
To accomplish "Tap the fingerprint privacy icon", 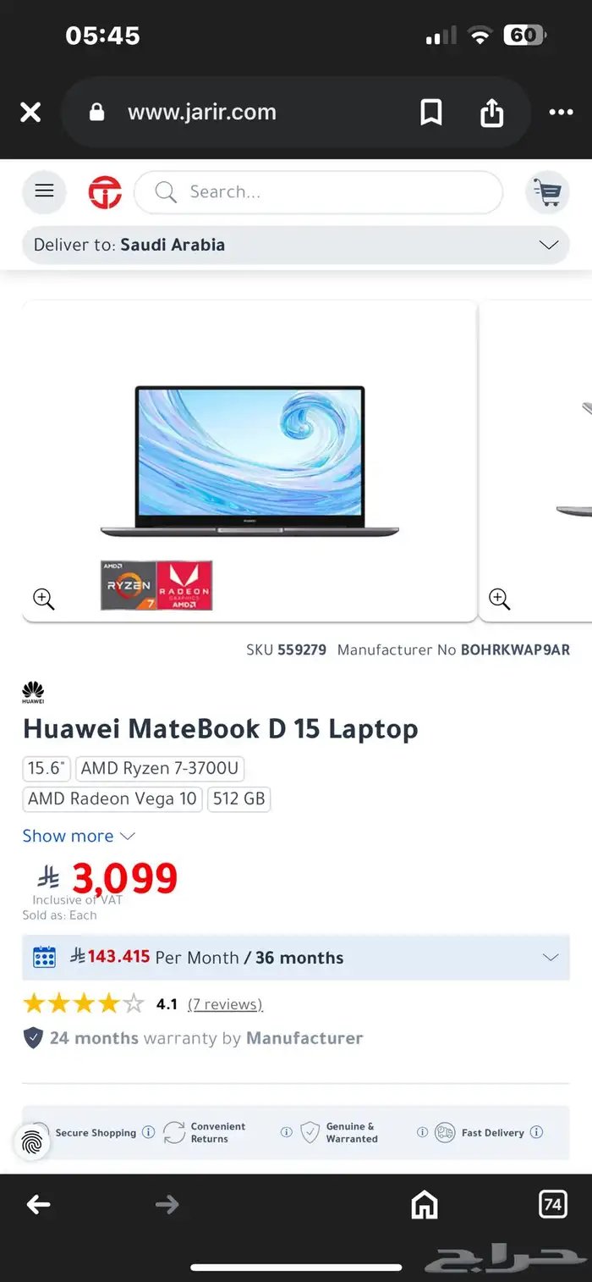I will [x=32, y=1142].
